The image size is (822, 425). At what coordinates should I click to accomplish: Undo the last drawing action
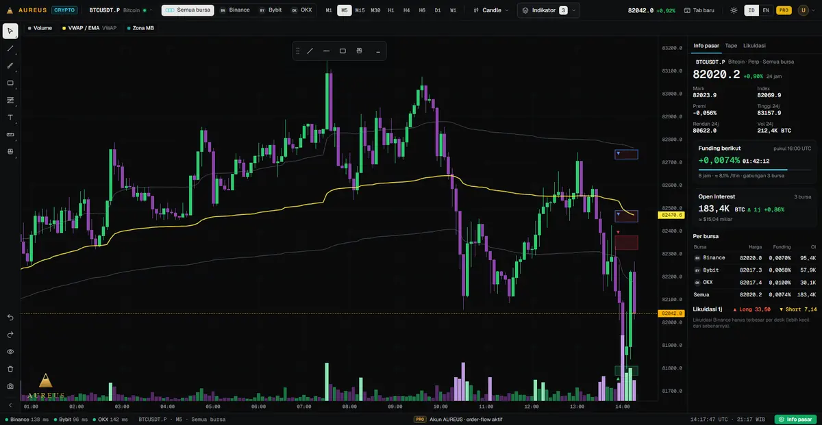coord(10,318)
